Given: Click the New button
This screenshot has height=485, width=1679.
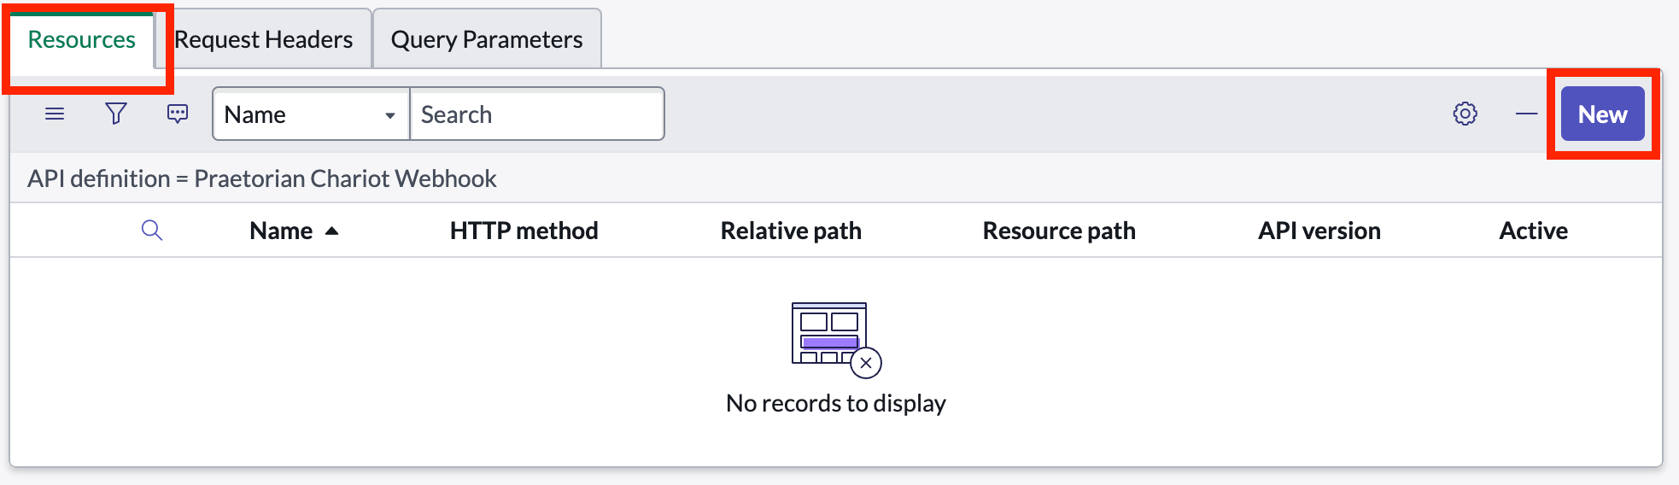Looking at the screenshot, I should point(1602,114).
